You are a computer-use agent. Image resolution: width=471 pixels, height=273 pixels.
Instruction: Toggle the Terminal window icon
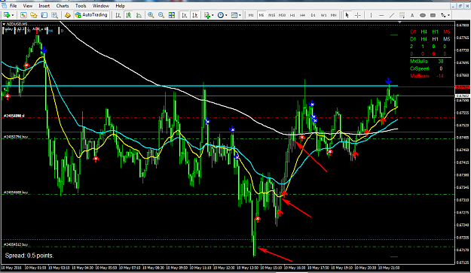coord(44,15)
